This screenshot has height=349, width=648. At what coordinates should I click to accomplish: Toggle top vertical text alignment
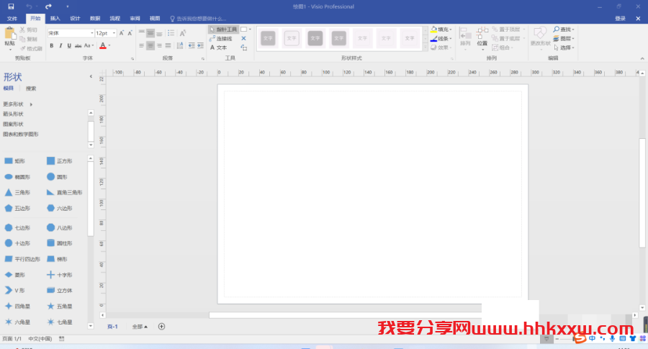click(142, 33)
